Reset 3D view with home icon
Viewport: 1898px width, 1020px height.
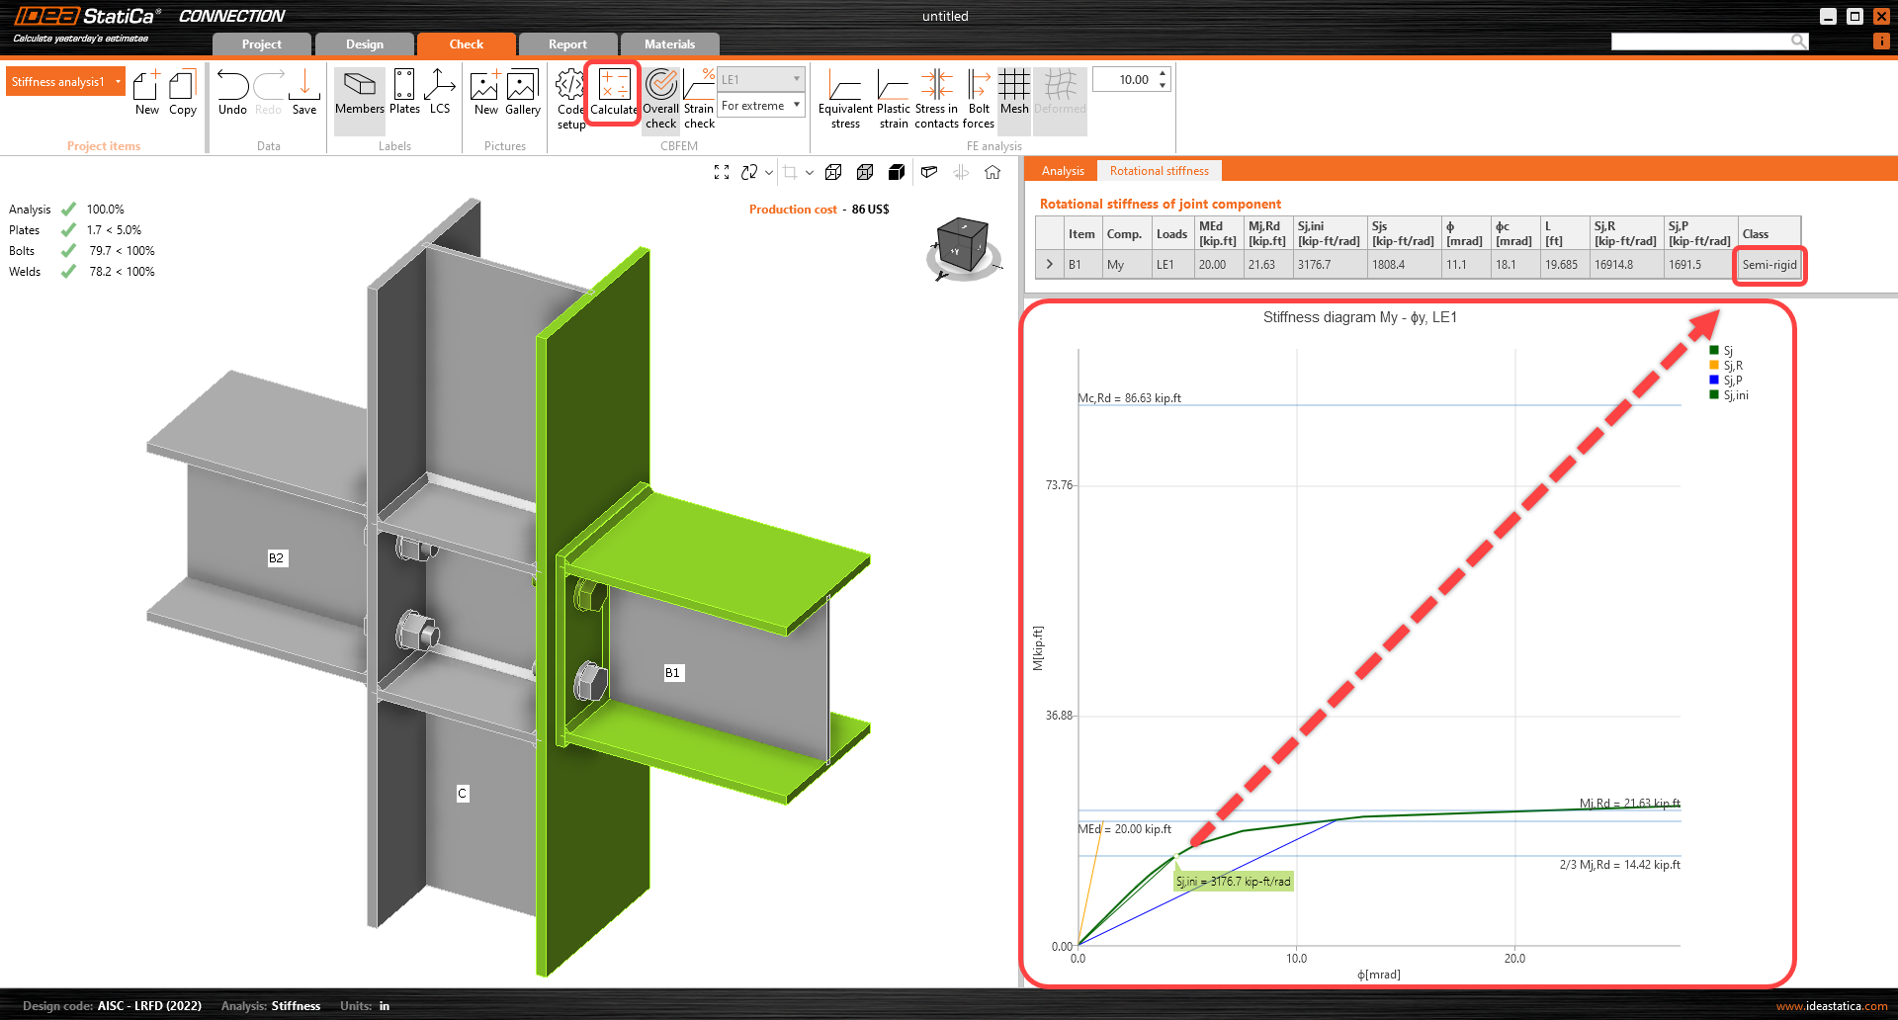(992, 172)
